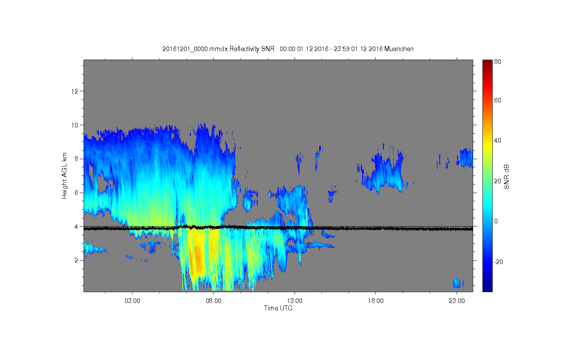Click the colorbar value label 0

[x=496, y=222]
